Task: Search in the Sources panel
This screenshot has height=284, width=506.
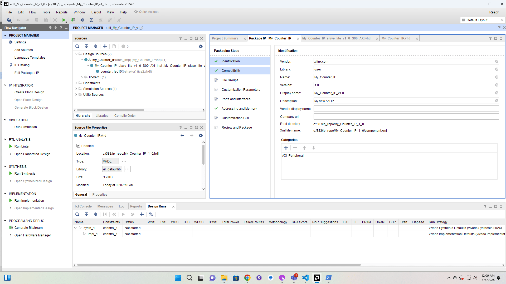Action: click(77, 46)
